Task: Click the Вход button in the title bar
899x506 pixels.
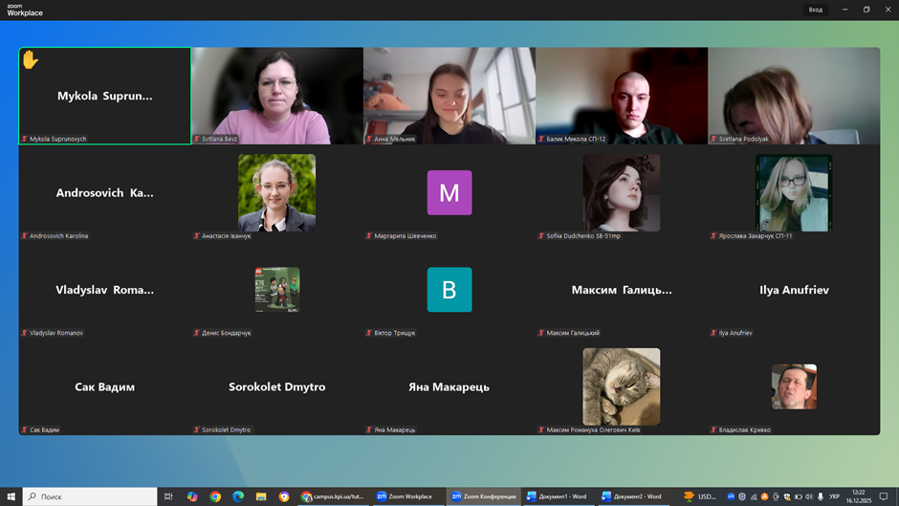Action: (815, 10)
